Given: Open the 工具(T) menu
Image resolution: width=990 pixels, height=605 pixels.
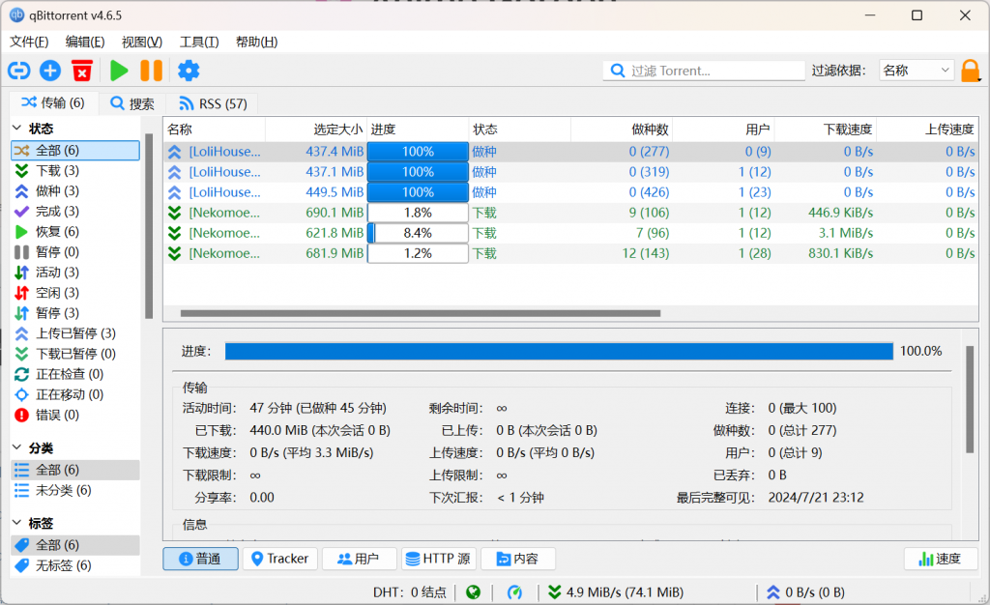Looking at the screenshot, I should pyautogui.click(x=199, y=43).
